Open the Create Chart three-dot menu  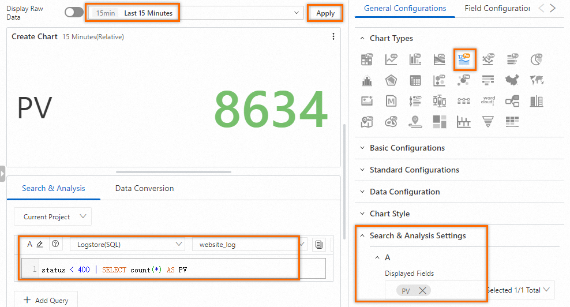[333, 36]
